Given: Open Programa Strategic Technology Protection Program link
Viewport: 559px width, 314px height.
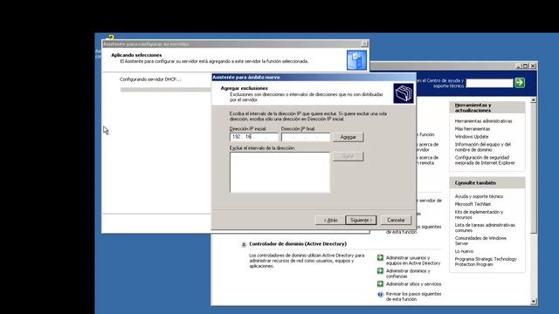Looking at the screenshot, I should coord(486,262).
